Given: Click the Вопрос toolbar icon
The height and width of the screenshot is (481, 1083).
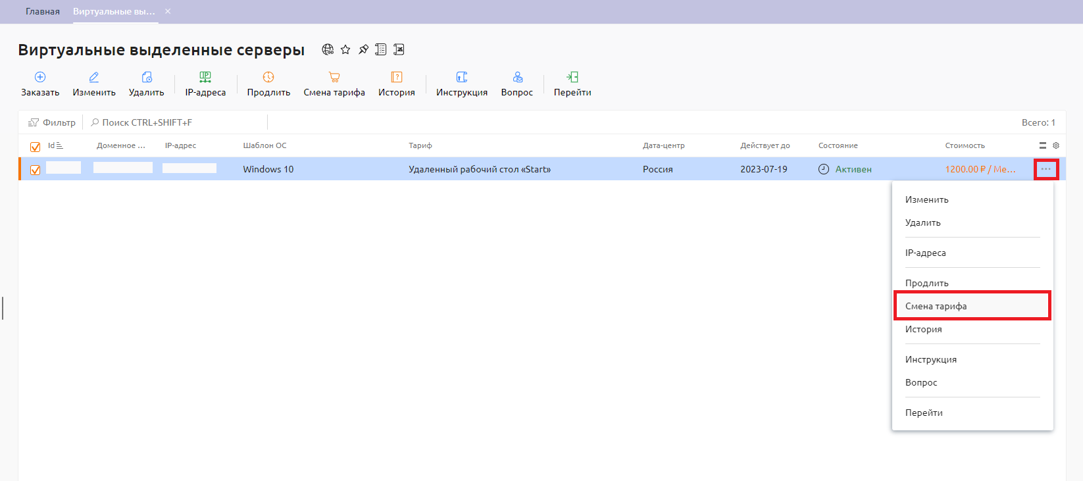Looking at the screenshot, I should click(518, 77).
